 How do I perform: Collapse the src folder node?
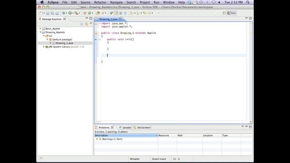click(44, 36)
